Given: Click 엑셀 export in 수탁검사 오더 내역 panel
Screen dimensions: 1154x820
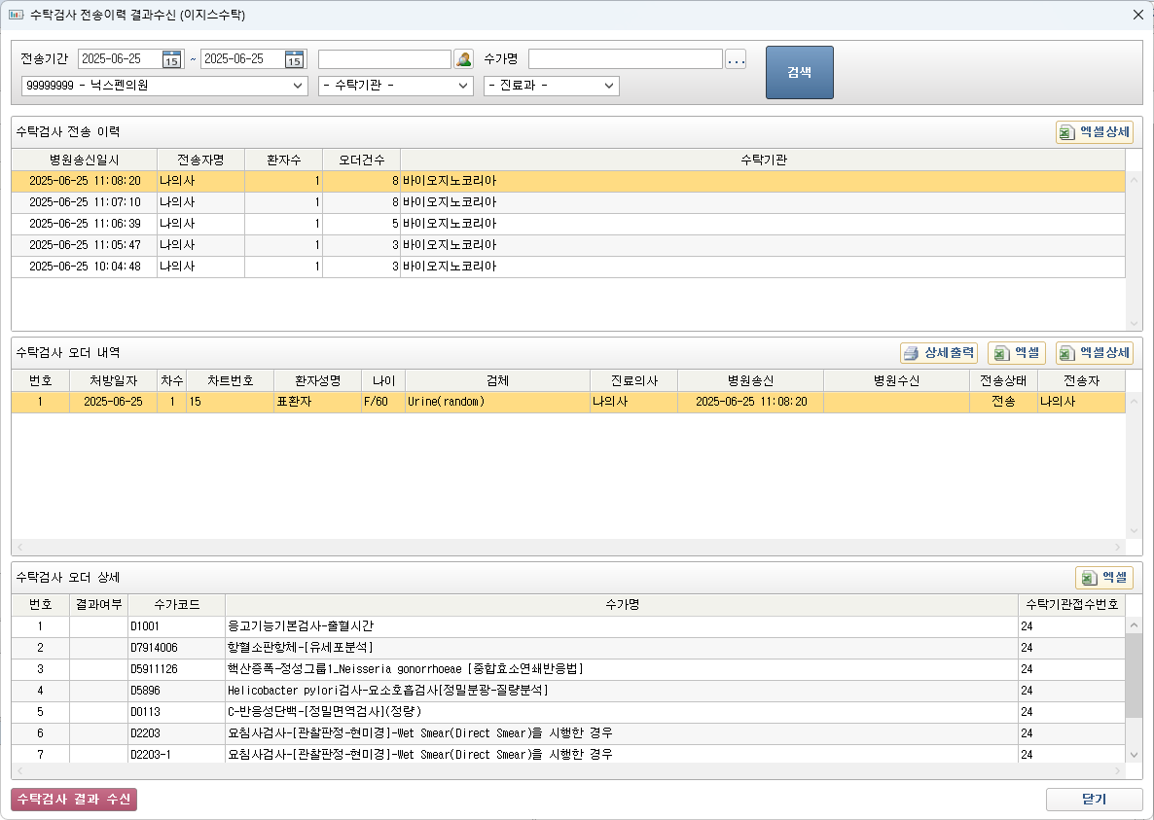Looking at the screenshot, I should (1017, 353).
